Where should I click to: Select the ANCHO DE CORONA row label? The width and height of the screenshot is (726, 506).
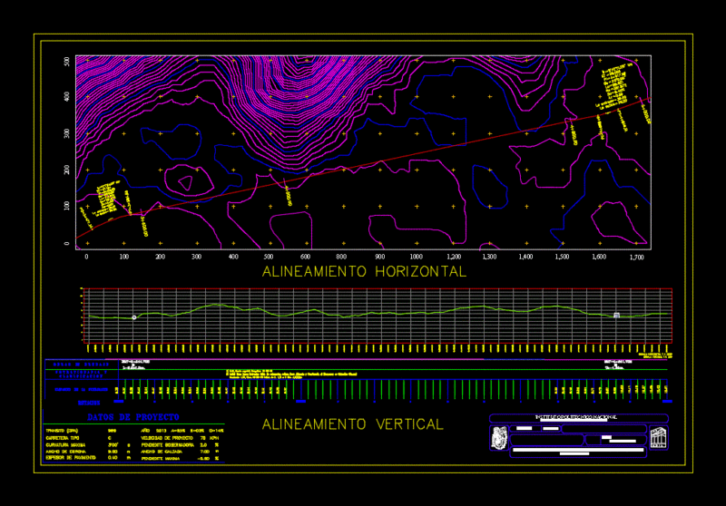pos(65,452)
